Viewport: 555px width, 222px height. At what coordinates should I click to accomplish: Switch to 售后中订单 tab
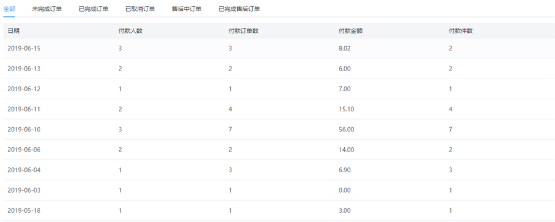pyautogui.click(x=187, y=9)
